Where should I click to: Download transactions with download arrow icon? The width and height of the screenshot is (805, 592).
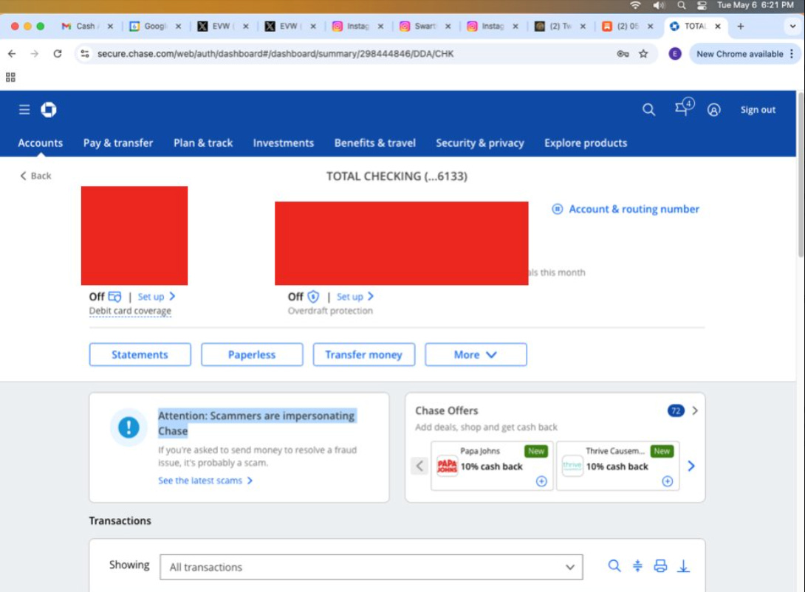[683, 566]
